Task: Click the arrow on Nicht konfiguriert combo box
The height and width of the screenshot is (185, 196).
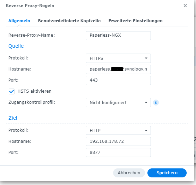Action: (x=146, y=103)
